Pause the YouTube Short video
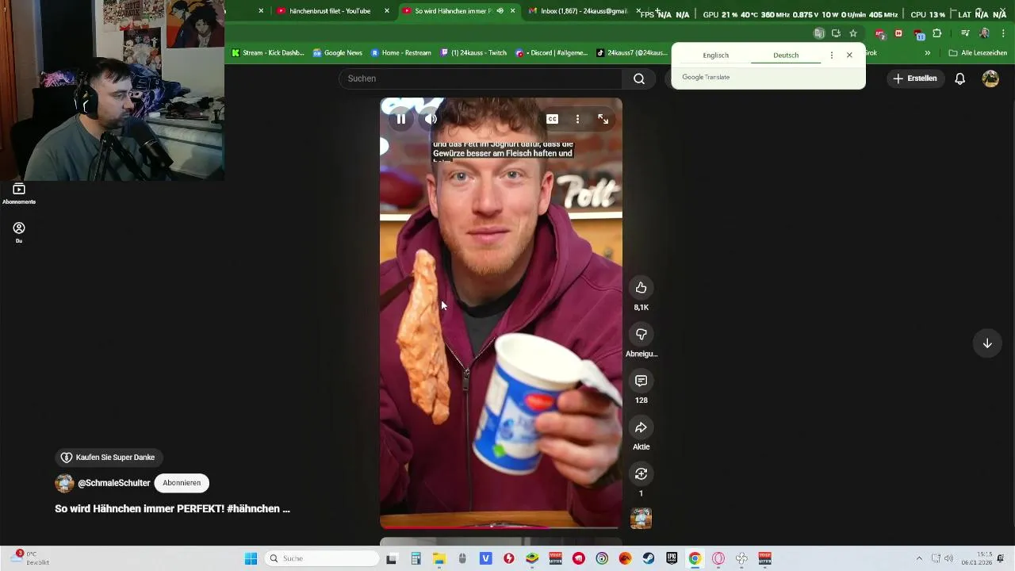Image resolution: width=1015 pixels, height=571 pixels. (x=401, y=119)
